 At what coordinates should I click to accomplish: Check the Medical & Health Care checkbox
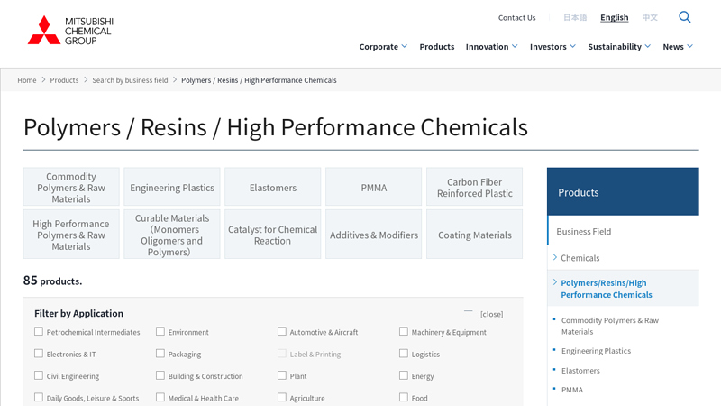[160, 397]
